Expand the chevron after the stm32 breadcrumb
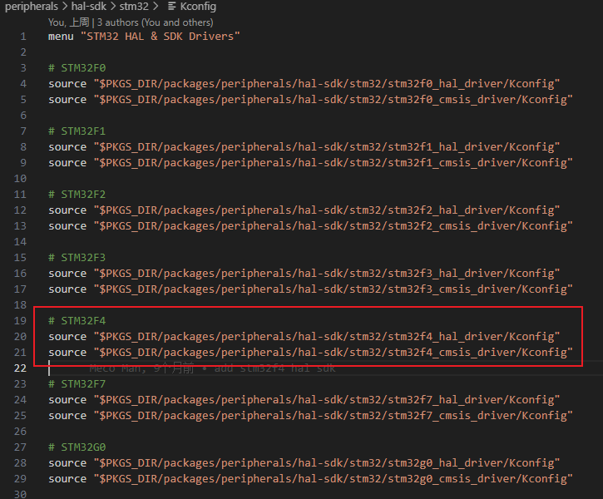Screen dimensions: 603x499 (156, 7)
